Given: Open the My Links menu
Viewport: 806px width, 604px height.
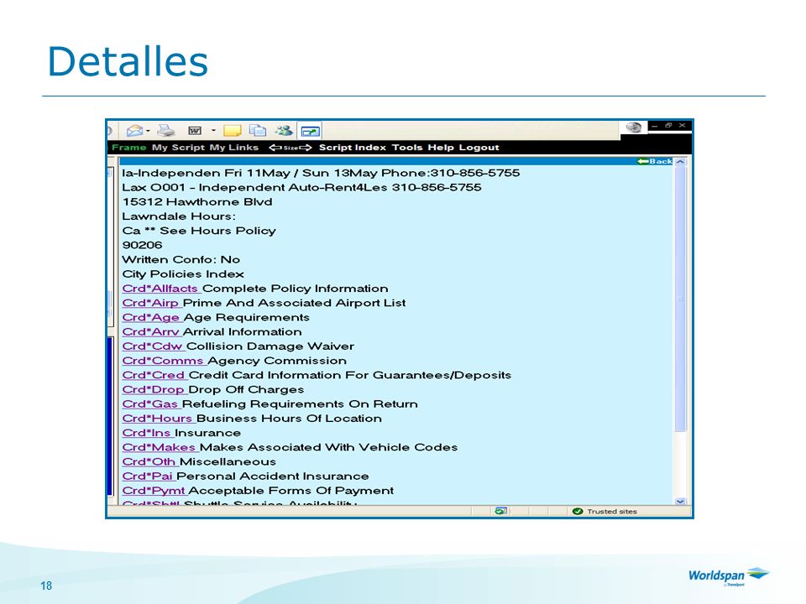Looking at the screenshot, I should pos(234,148).
